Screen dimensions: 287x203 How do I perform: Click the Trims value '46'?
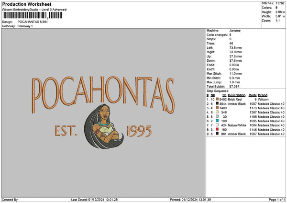click(x=231, y=44)
